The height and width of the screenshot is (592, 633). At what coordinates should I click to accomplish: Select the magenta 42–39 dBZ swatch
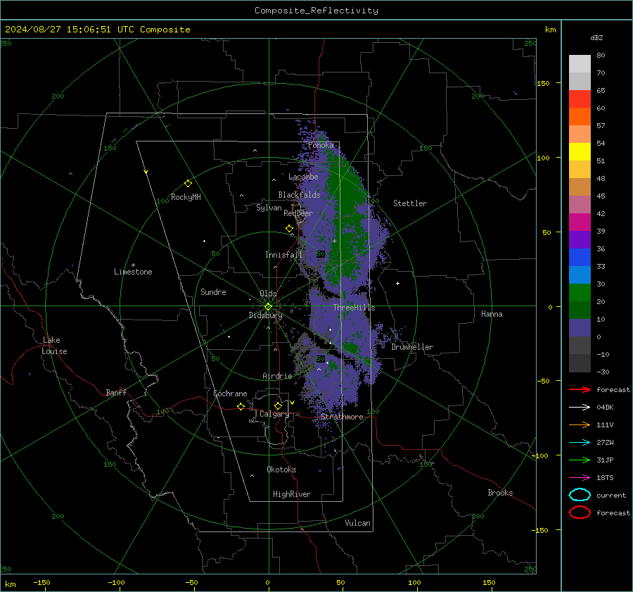point(580,222)
